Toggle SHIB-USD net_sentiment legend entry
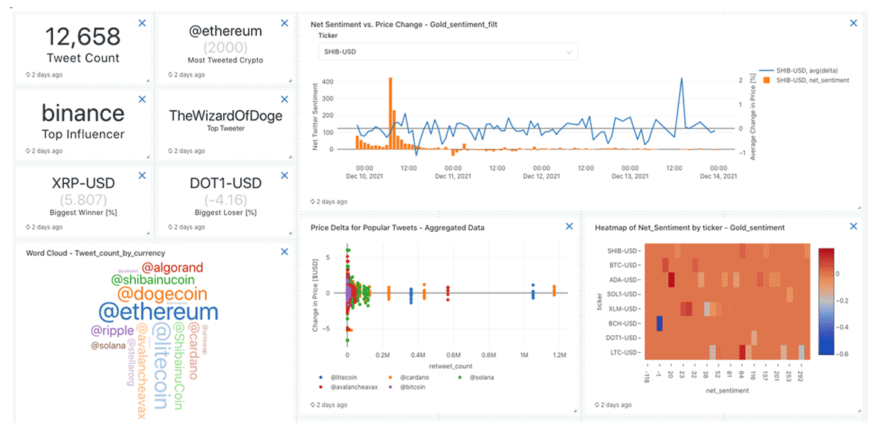This screenshot has width=881, height=432. pyautogui.click(x=806, y=80)
